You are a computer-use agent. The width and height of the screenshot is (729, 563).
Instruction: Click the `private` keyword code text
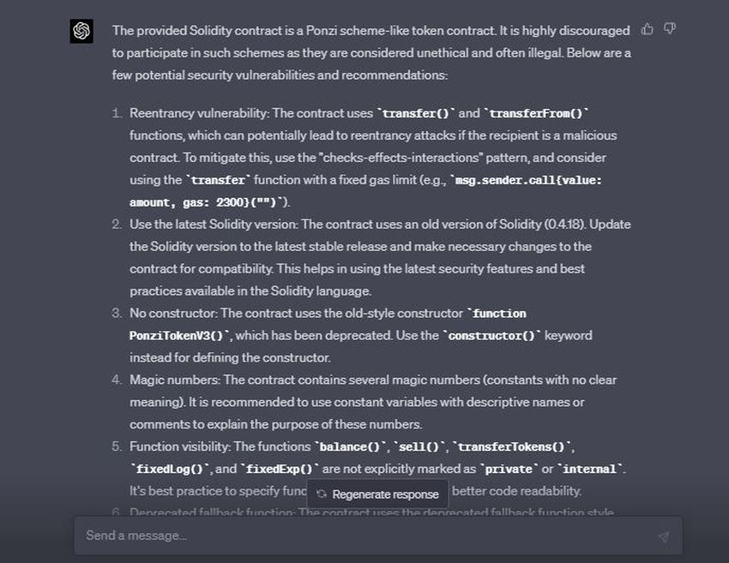coord(509,470)
